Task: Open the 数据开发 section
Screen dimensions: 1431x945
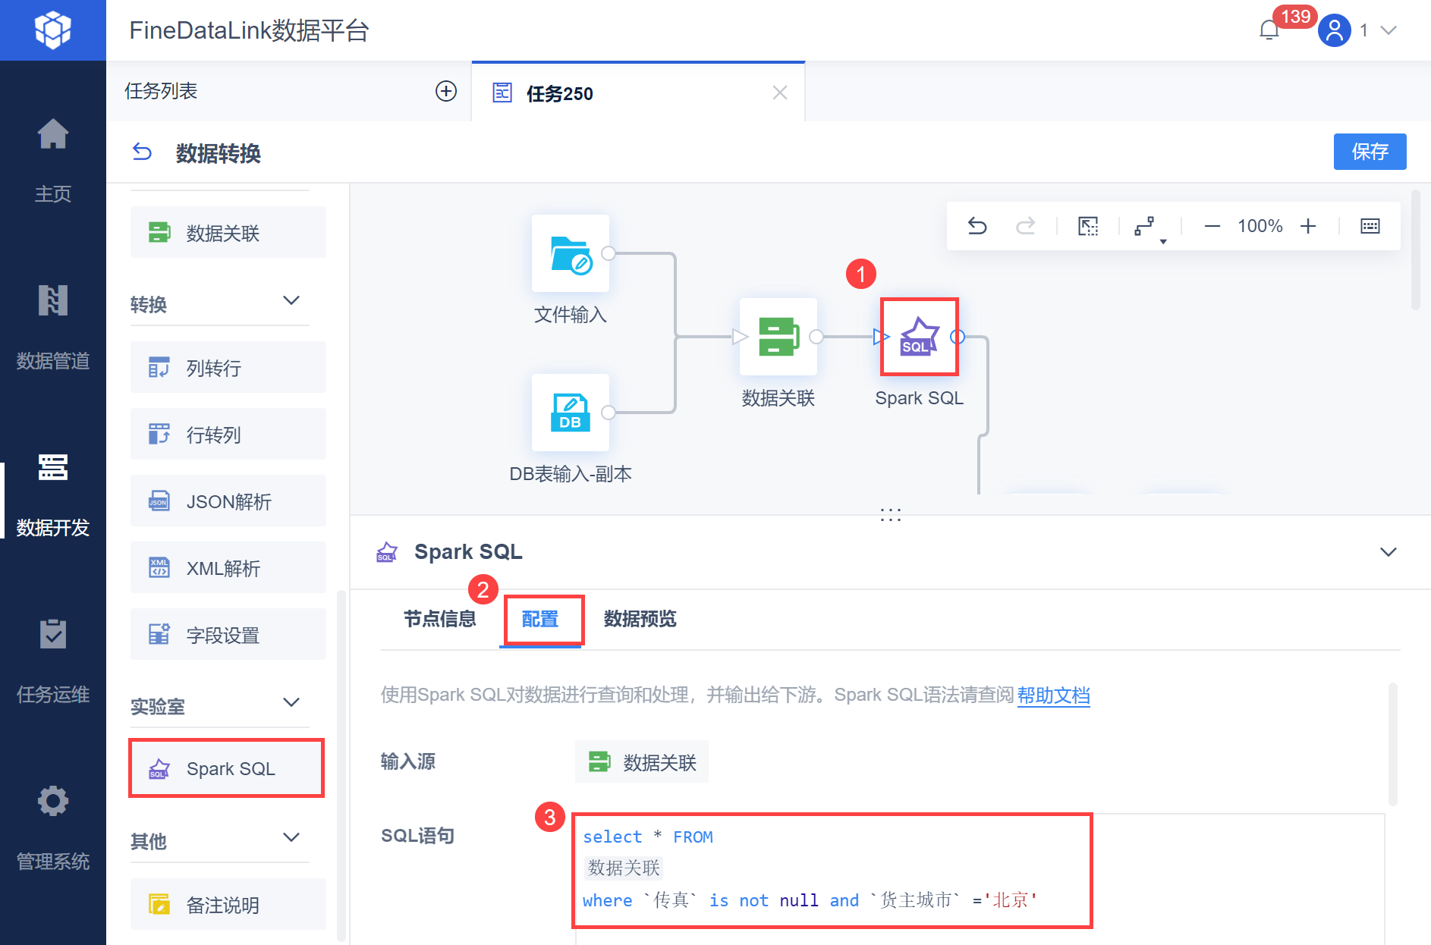Action: click(53, 494)
